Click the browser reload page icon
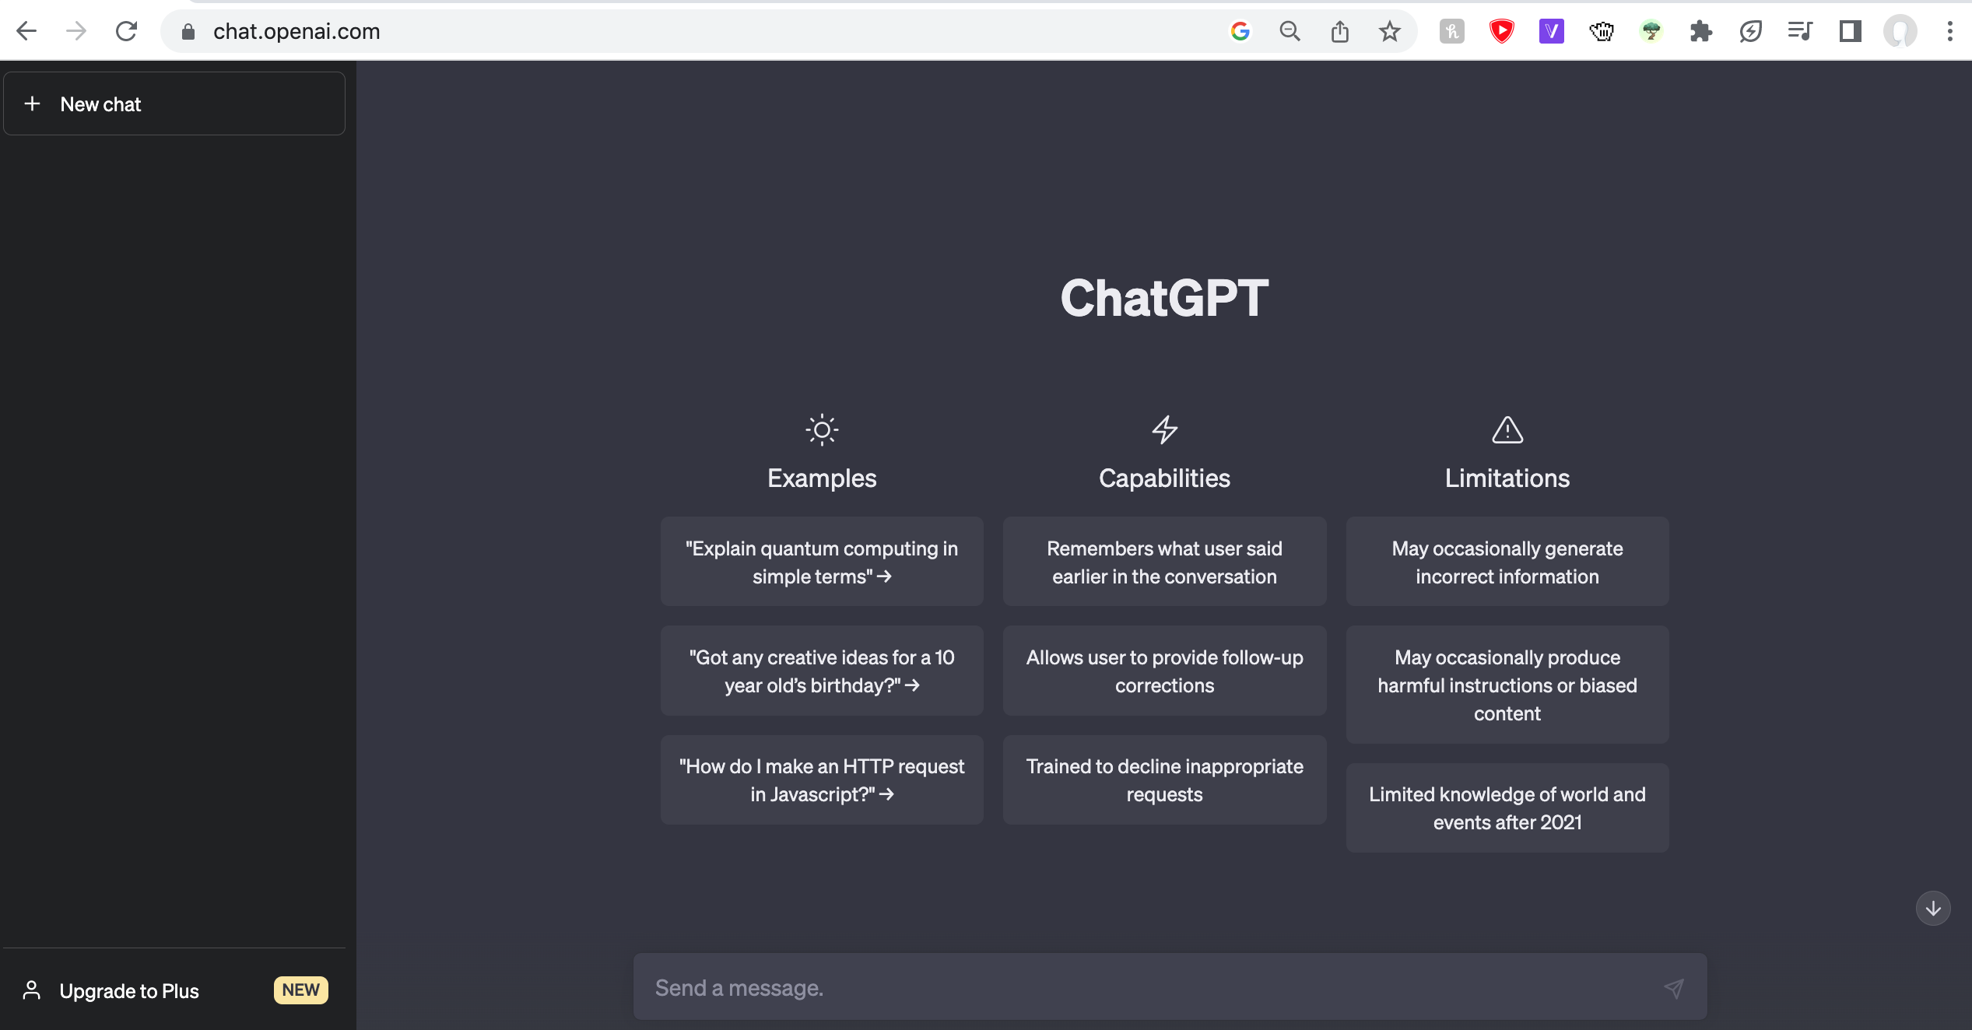Image resolution: width=1972 pixels, height=1030 pixels. point(126,31)
